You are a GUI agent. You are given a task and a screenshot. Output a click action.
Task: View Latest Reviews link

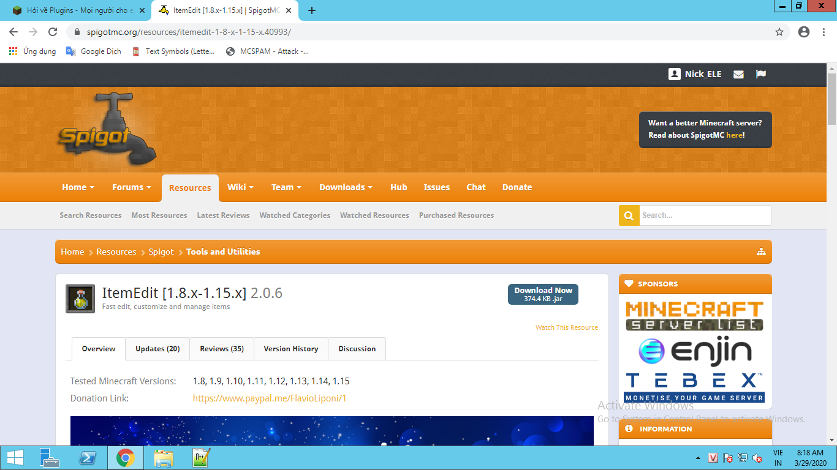(223, 215)
